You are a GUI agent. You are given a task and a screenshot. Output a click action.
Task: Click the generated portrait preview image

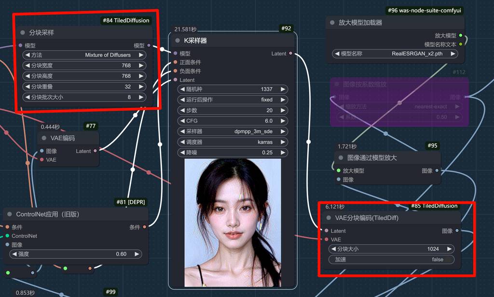click(x=233, y=222)
